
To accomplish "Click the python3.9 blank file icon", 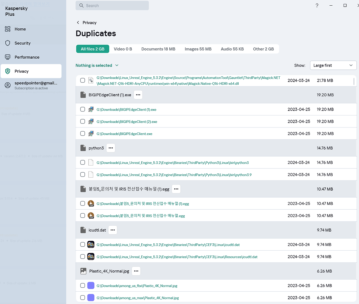I will [91, 175].
